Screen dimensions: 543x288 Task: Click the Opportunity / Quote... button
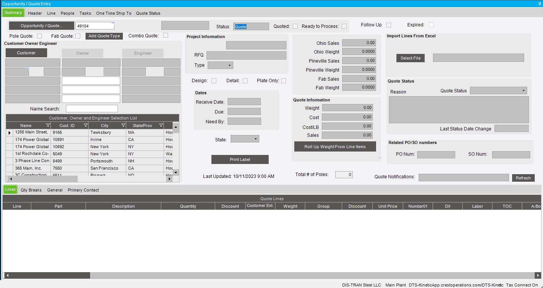41,26
